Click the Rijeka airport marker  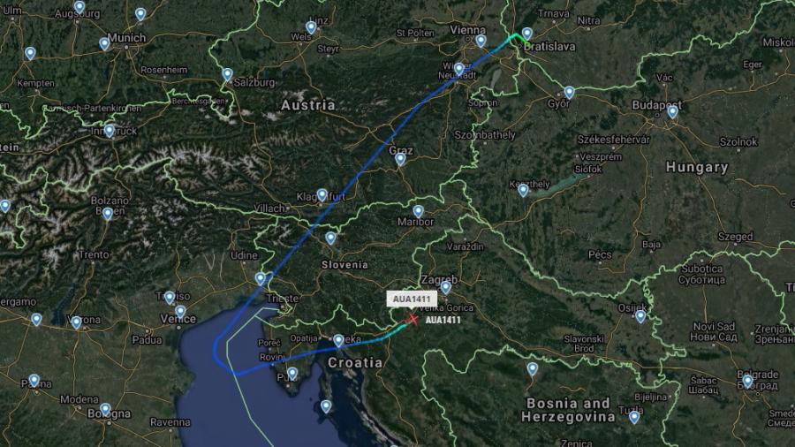(x=338, y=341)
